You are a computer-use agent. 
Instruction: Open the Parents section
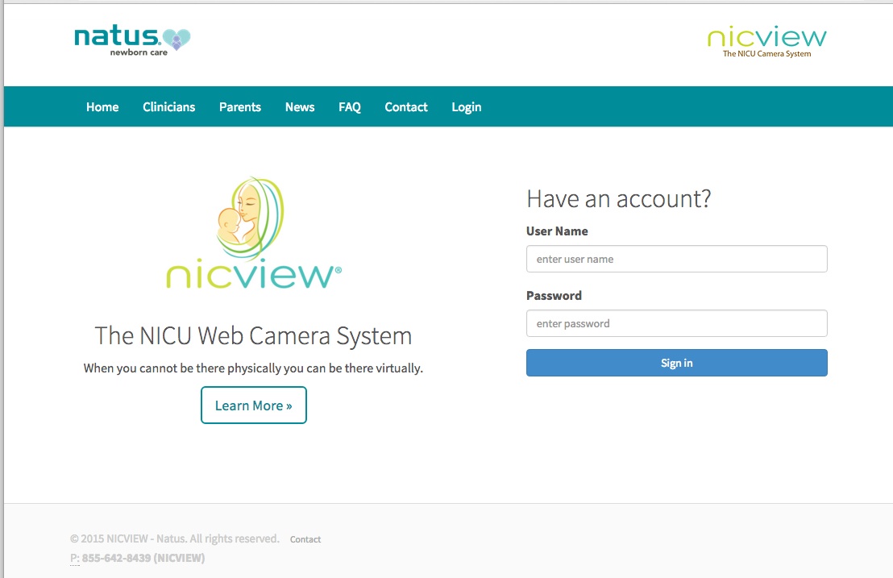pos(239,107)
